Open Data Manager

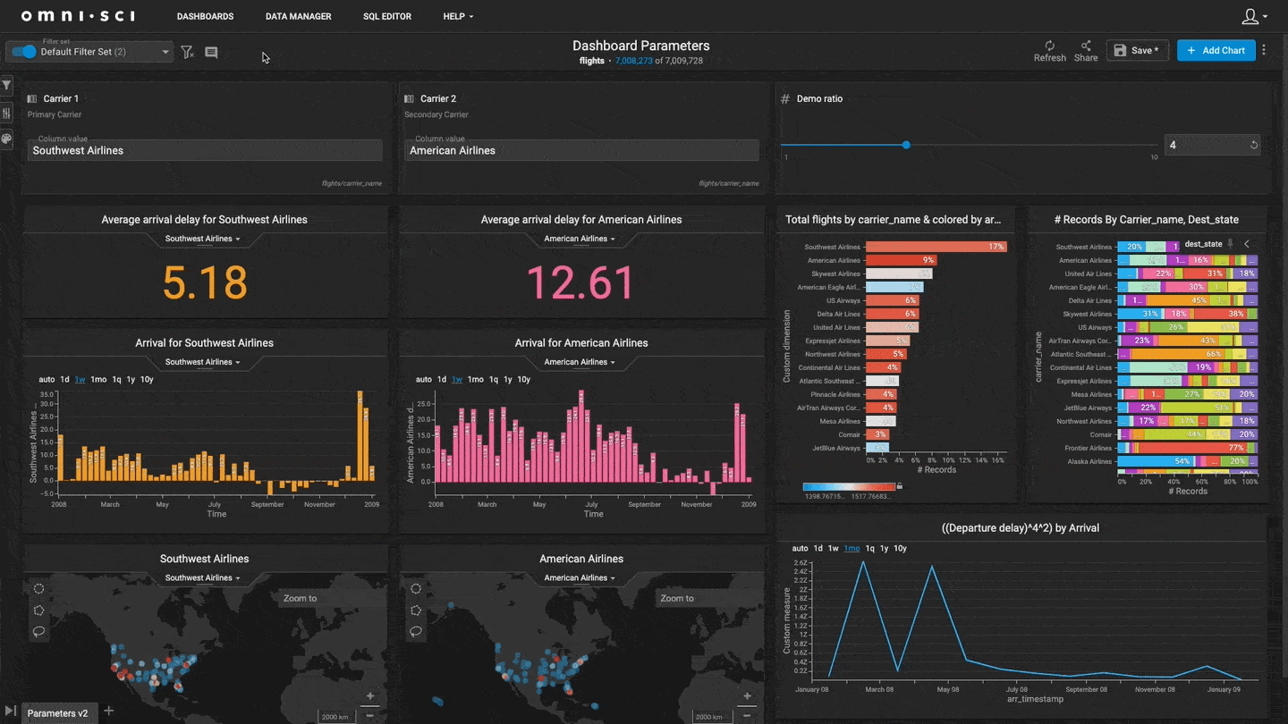tap(298, 16)
